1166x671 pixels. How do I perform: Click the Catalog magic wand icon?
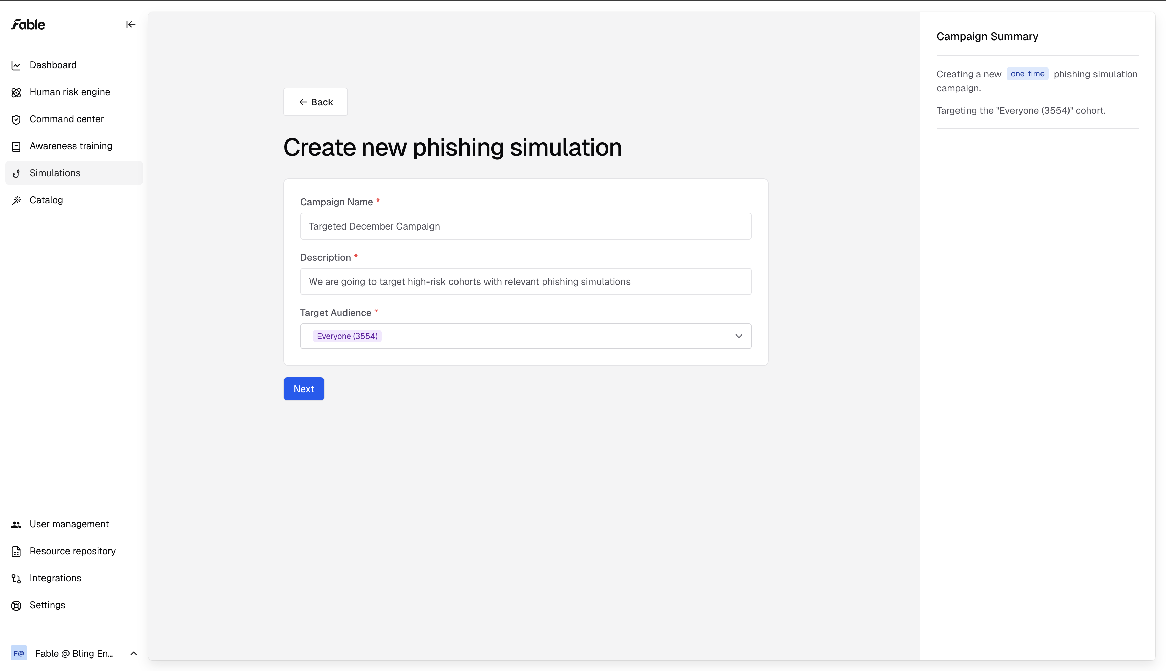(x=16, y=200)
